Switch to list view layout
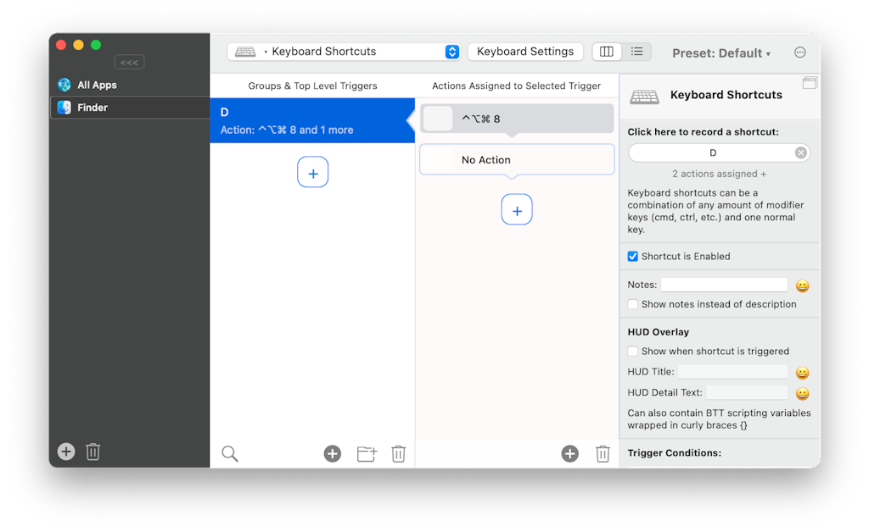Image resolution: width=869 pixels, height=532 pixels. point(636,52)
